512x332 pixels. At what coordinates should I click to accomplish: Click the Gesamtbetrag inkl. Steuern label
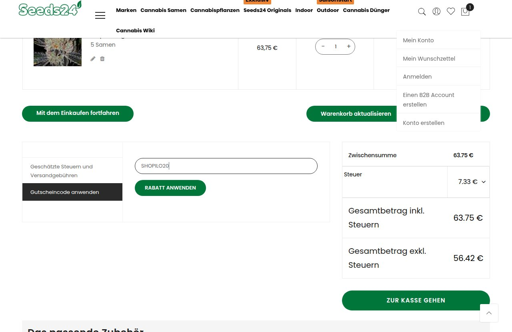coord(386,217)
